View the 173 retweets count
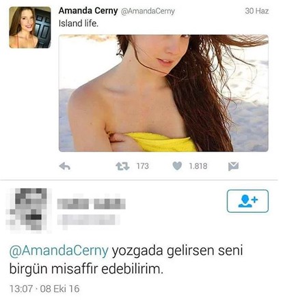Image resolution: width=283 pixels, height=307 pixels. (x=143, y=166)
